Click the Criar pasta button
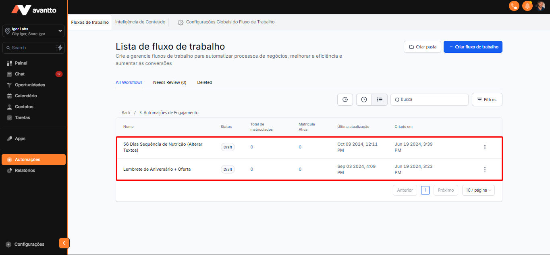Screen dimensions: 550x255 422,47
